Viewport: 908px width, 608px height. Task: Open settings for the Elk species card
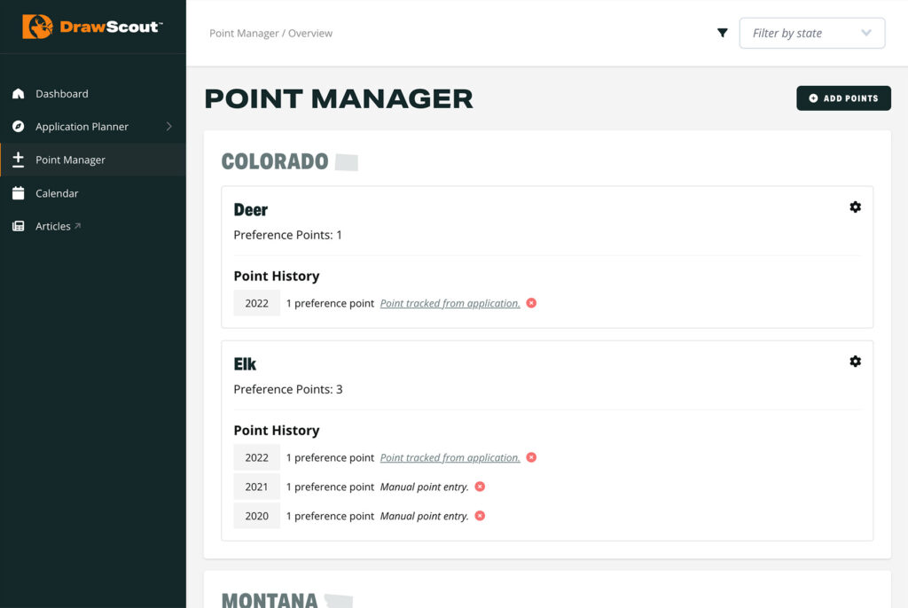coord(855,361)
